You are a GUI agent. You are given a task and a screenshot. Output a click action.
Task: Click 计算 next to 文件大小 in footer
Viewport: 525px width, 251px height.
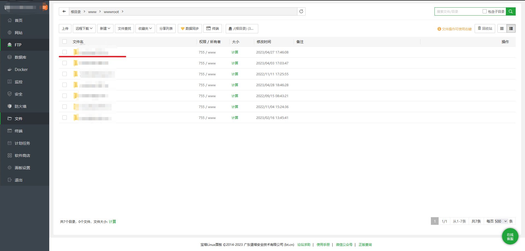click(x=112, y=222)
